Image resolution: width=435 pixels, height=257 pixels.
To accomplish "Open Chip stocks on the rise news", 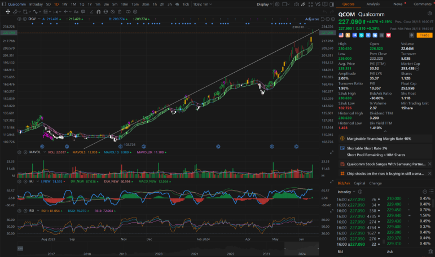I will point(385,174).
